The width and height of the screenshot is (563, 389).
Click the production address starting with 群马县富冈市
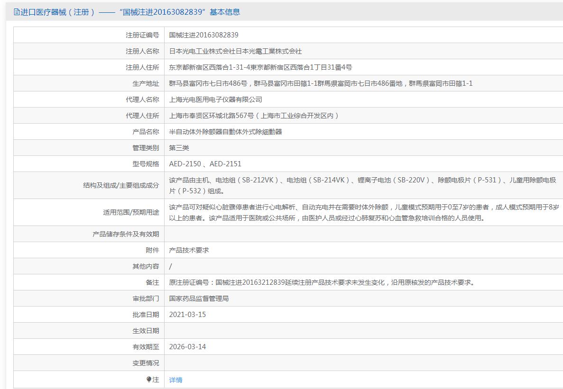coord(321,83)
